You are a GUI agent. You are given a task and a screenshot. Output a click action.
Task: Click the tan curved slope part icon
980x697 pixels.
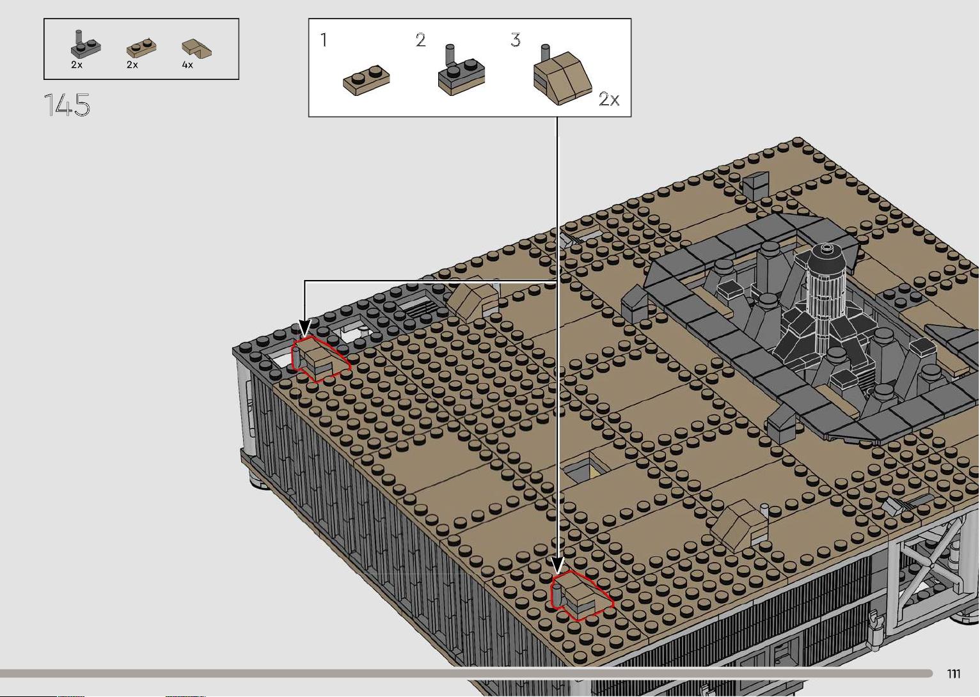pyautogui.click(x=196, y=49)
